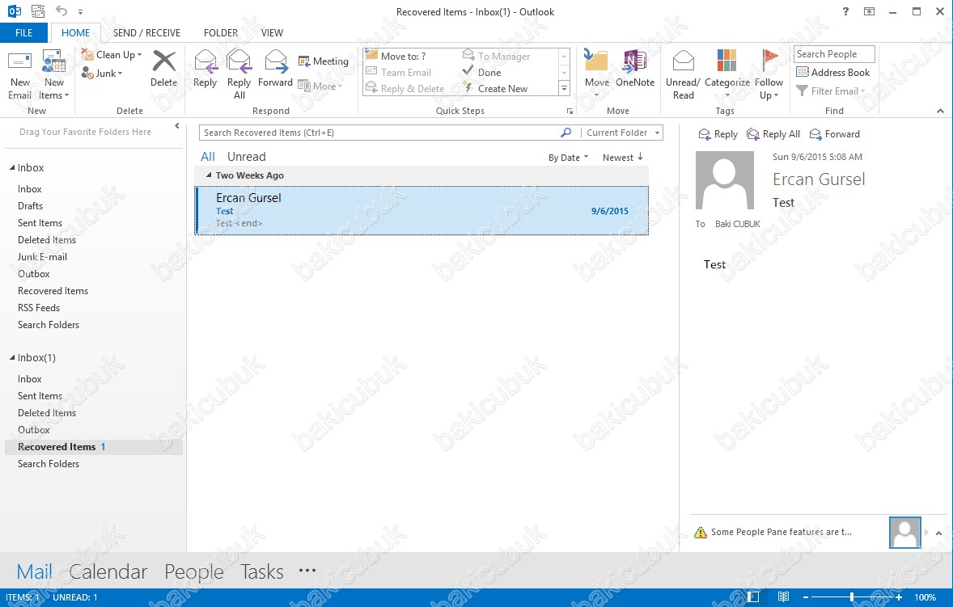The width and height of the screenshot is (953, 607).
Task: Open the Clean Up dropdown
Action: 112,55
